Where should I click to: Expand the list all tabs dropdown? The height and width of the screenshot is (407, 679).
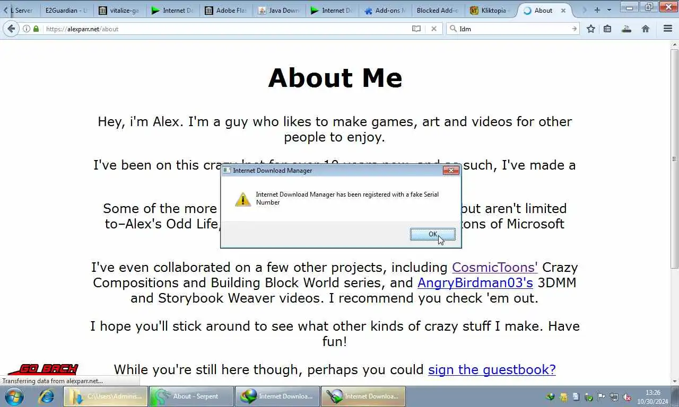pos(609,10)
